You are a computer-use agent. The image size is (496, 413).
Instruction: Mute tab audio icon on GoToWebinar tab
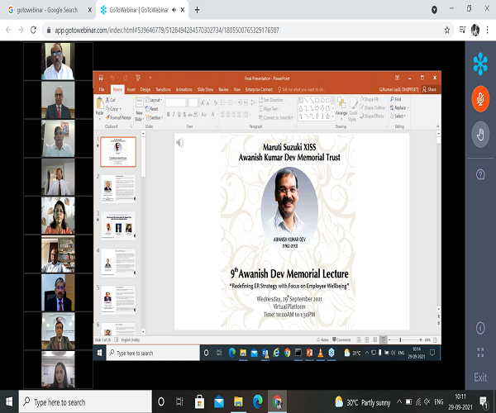point(174,10)
